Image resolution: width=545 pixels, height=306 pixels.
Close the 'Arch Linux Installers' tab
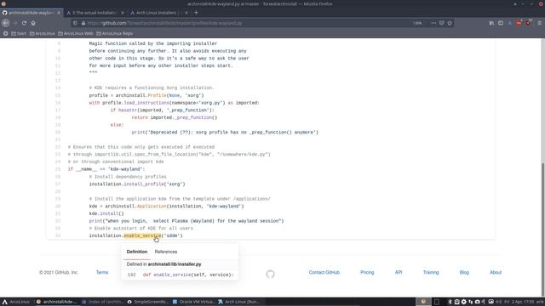pyautogui.click(x=186, y=13)
